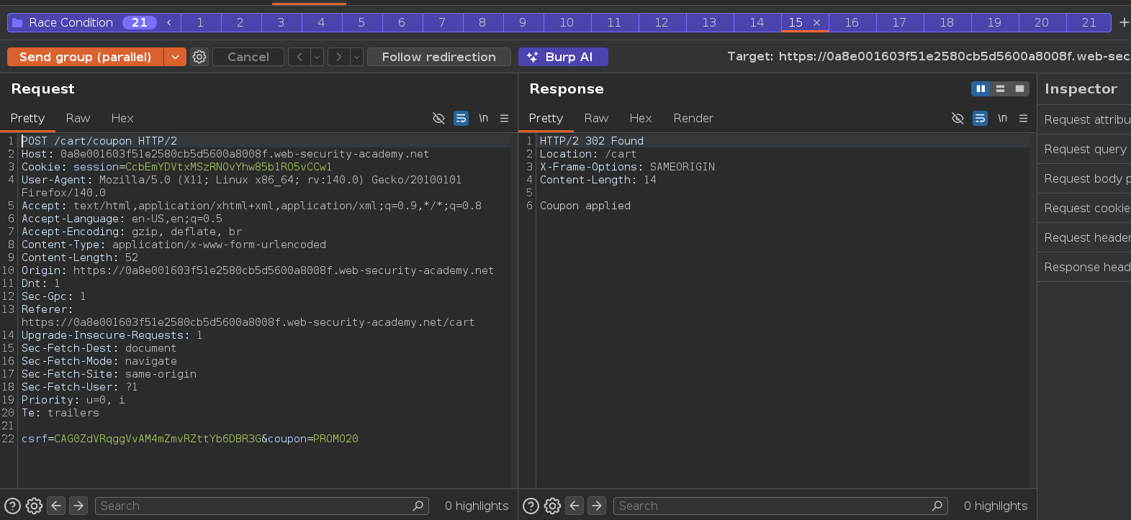
Task: Click the Response search magnifier icon
Action: (x=937, y=506)
